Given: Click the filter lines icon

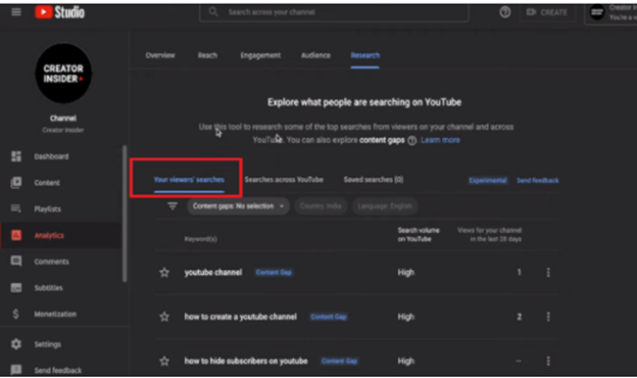Looking at the screenshot, I should [x=172, y=206].
